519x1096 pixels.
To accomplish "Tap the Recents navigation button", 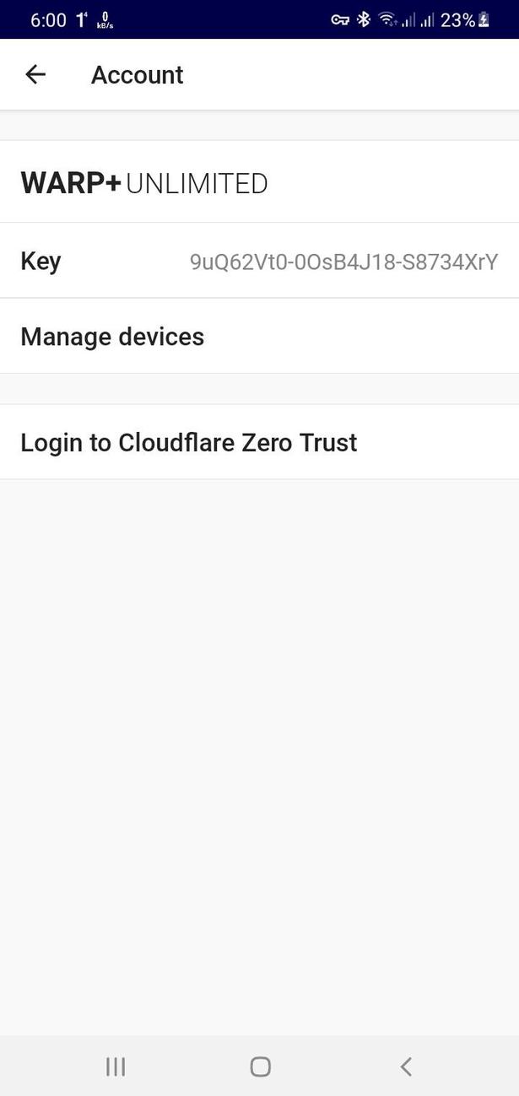I will coord(115,1066).
